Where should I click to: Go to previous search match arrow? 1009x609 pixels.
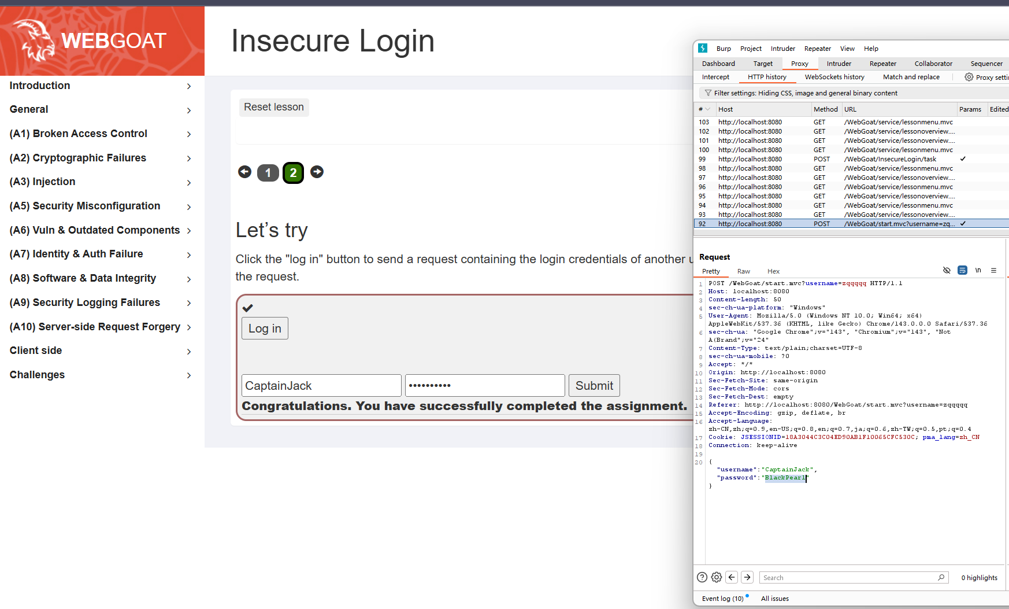point(732,577)
